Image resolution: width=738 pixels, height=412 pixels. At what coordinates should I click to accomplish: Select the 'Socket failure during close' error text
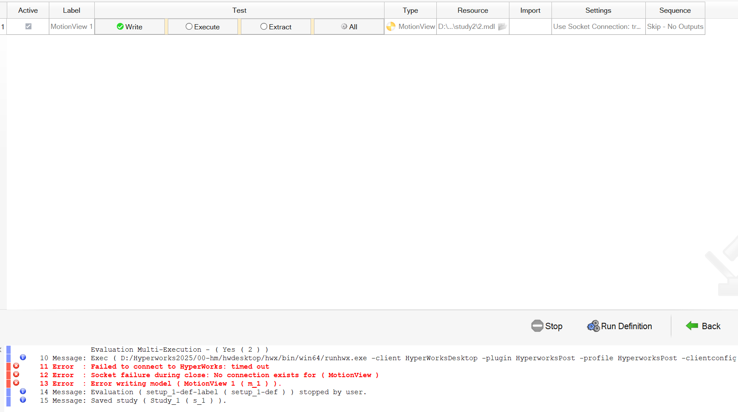click(x=235, y=375)
